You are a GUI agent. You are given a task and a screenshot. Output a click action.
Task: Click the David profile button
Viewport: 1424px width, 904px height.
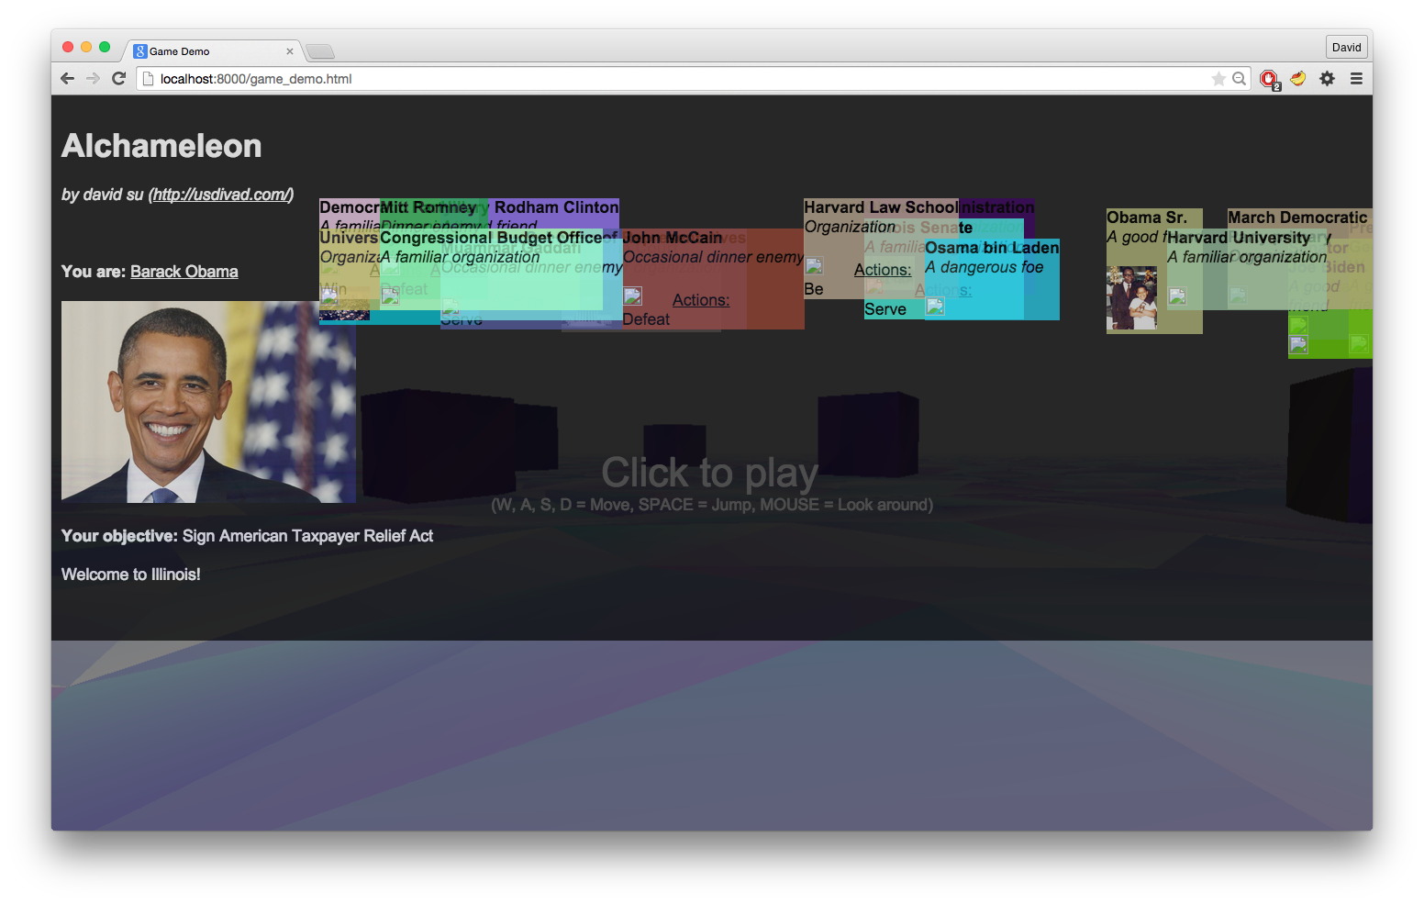(x=1347, y=47)
